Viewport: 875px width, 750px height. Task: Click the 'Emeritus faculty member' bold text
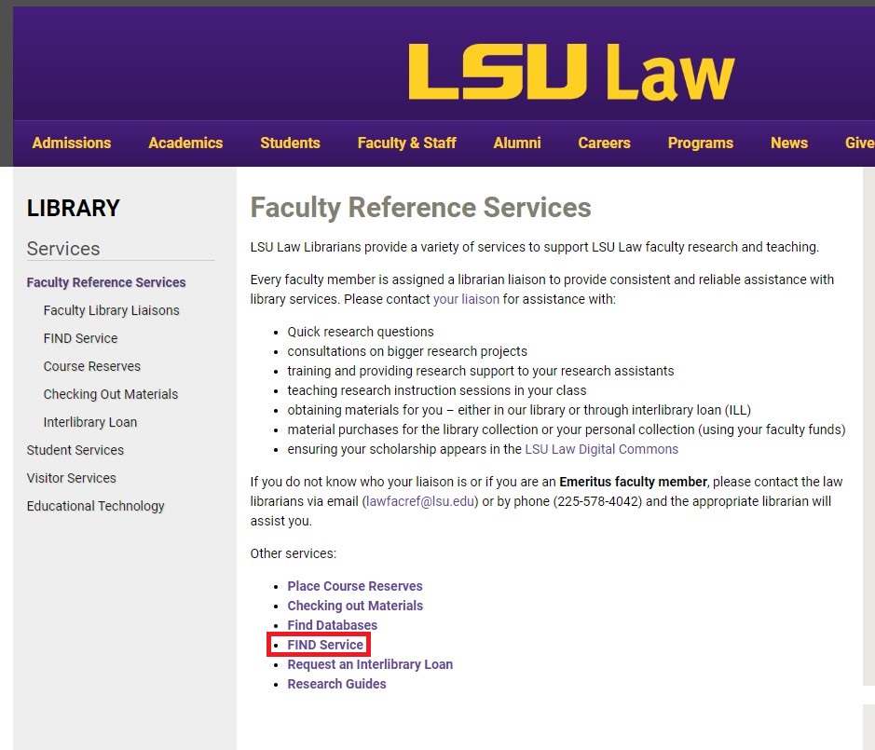coord(633,482)
